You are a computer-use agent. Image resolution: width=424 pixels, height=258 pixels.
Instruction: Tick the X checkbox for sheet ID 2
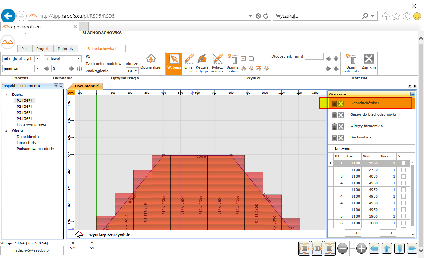coord(403,170)
